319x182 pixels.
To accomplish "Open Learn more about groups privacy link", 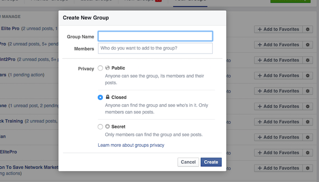I will pyautogui.click(x=131, y=145).
